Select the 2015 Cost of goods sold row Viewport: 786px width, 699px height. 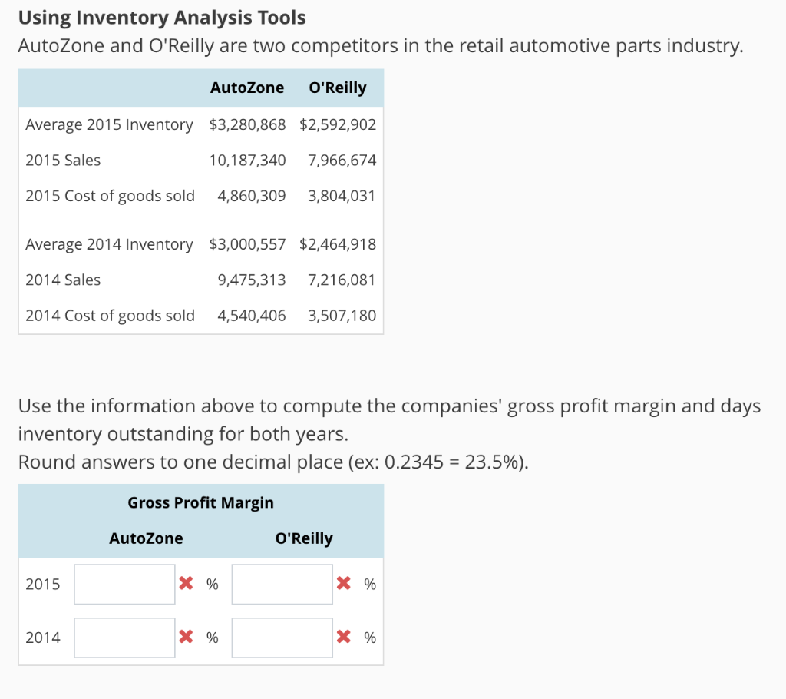110,196
